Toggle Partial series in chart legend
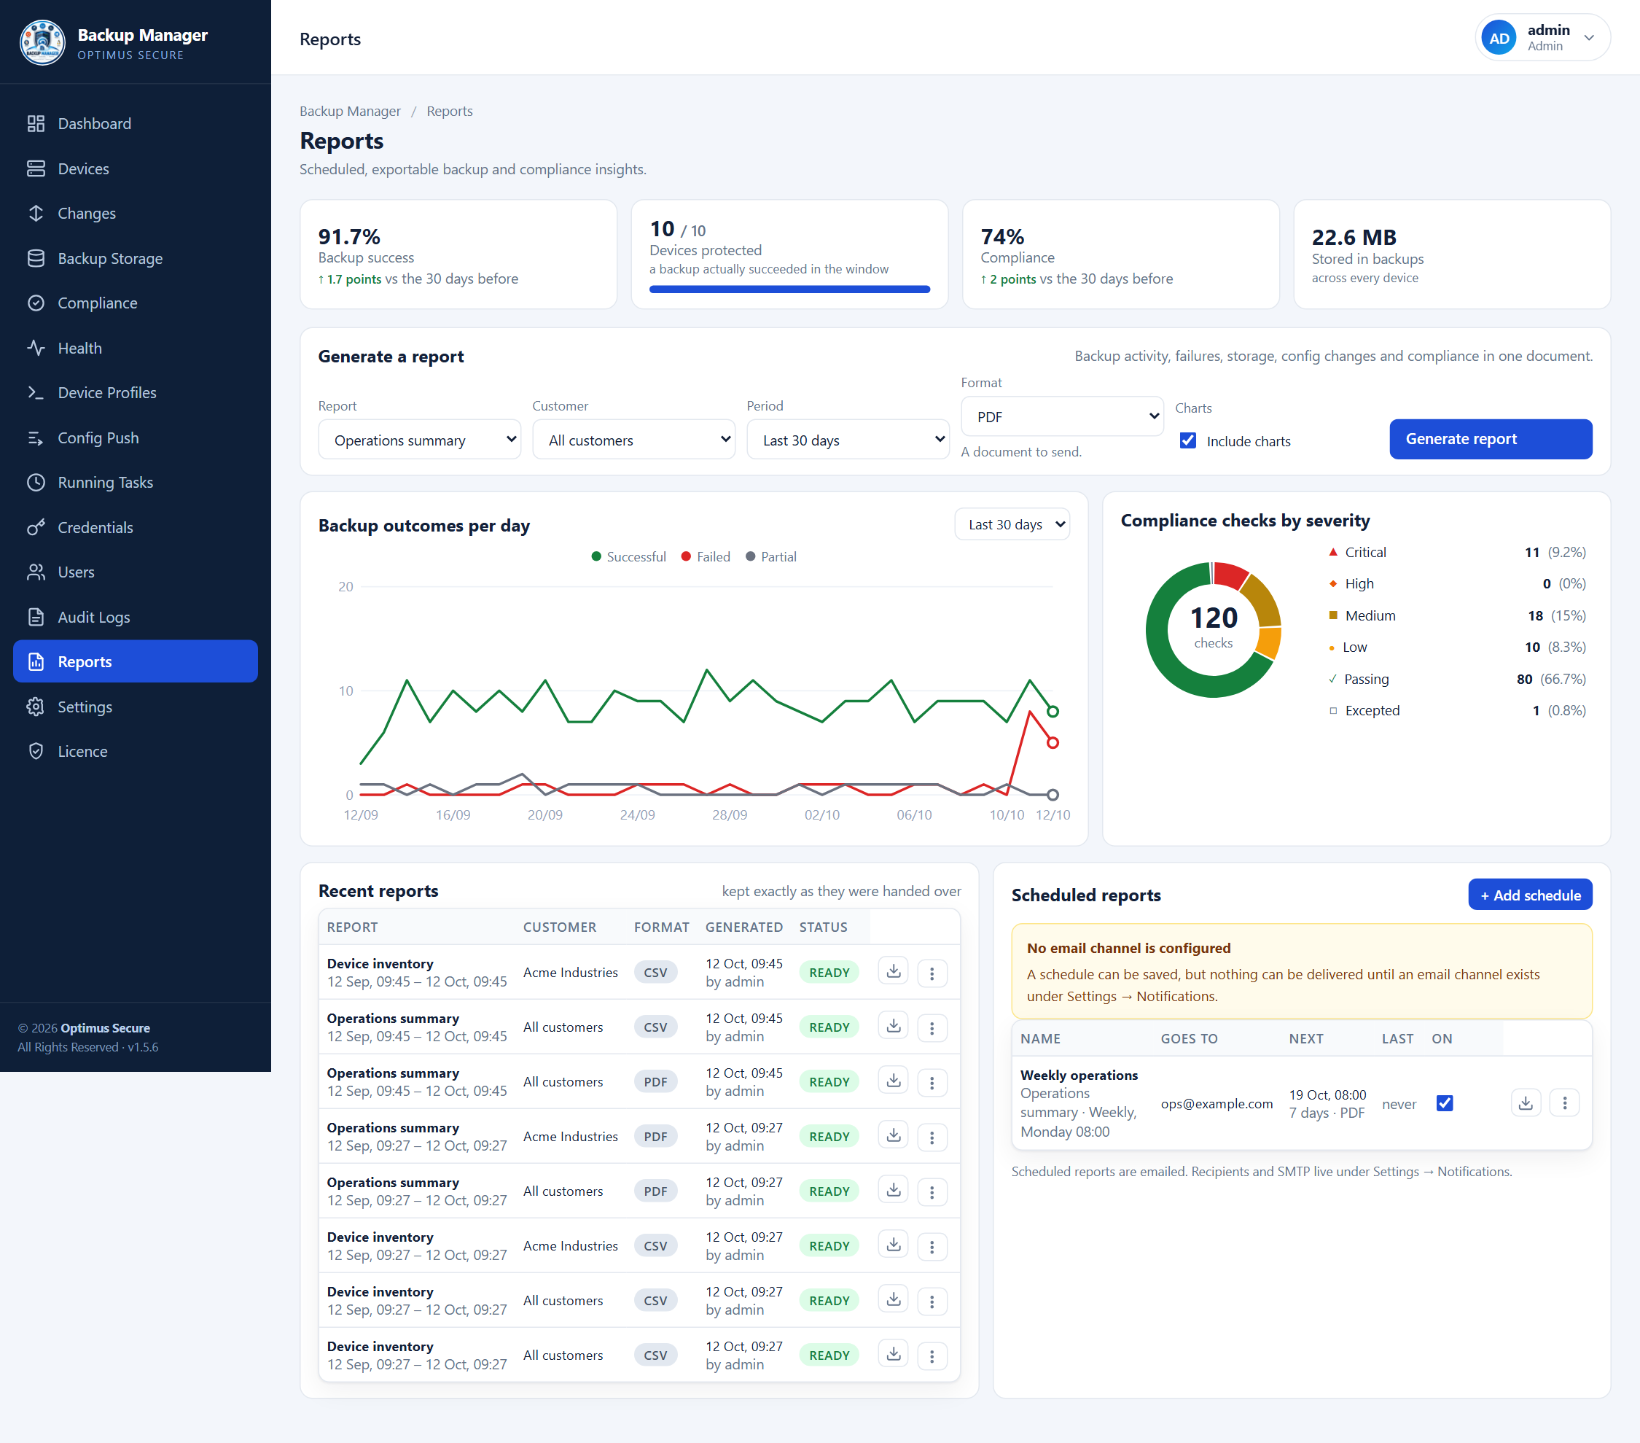Screen dimensions: 1640x1443 point(770,557)
